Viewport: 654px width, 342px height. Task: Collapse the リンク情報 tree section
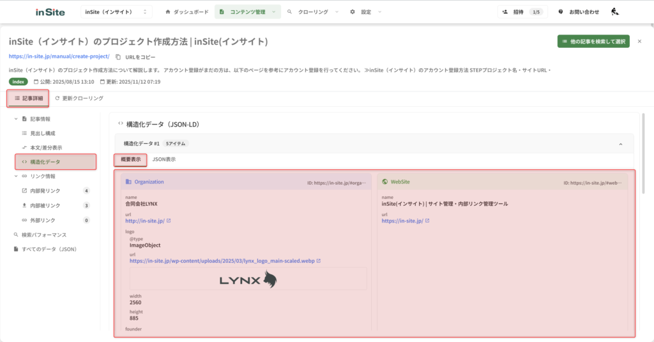pos(16,176)
